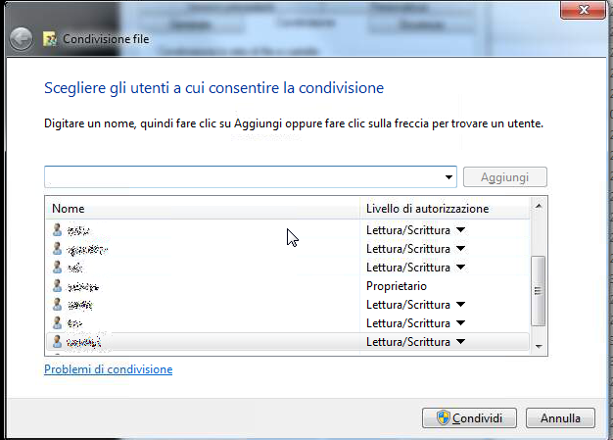Click the Proprietario user's avatar icon

point(57,286)
